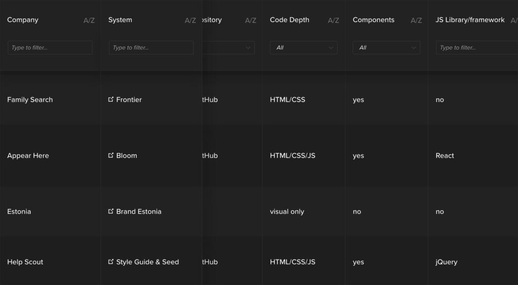Open the Code Depth filter dropdown
The image size is (518, 285).
coord(304,48)
